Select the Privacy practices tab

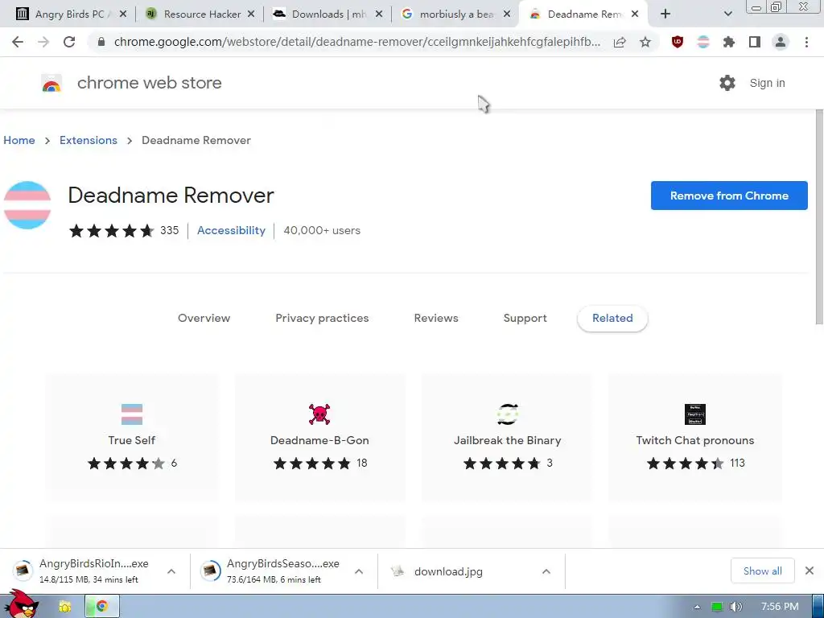pos(322,318)
